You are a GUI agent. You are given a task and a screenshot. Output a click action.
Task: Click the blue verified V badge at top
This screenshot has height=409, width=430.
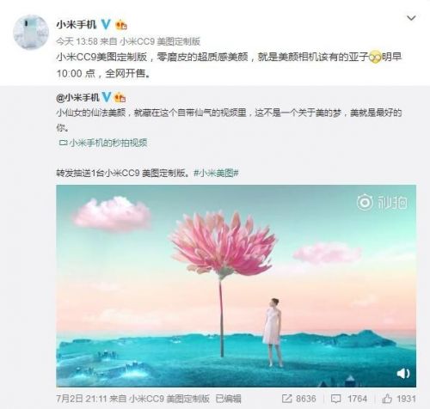(x=106, y=25)
